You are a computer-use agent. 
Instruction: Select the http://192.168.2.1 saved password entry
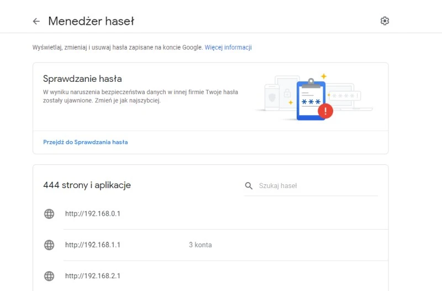[93, 276]
